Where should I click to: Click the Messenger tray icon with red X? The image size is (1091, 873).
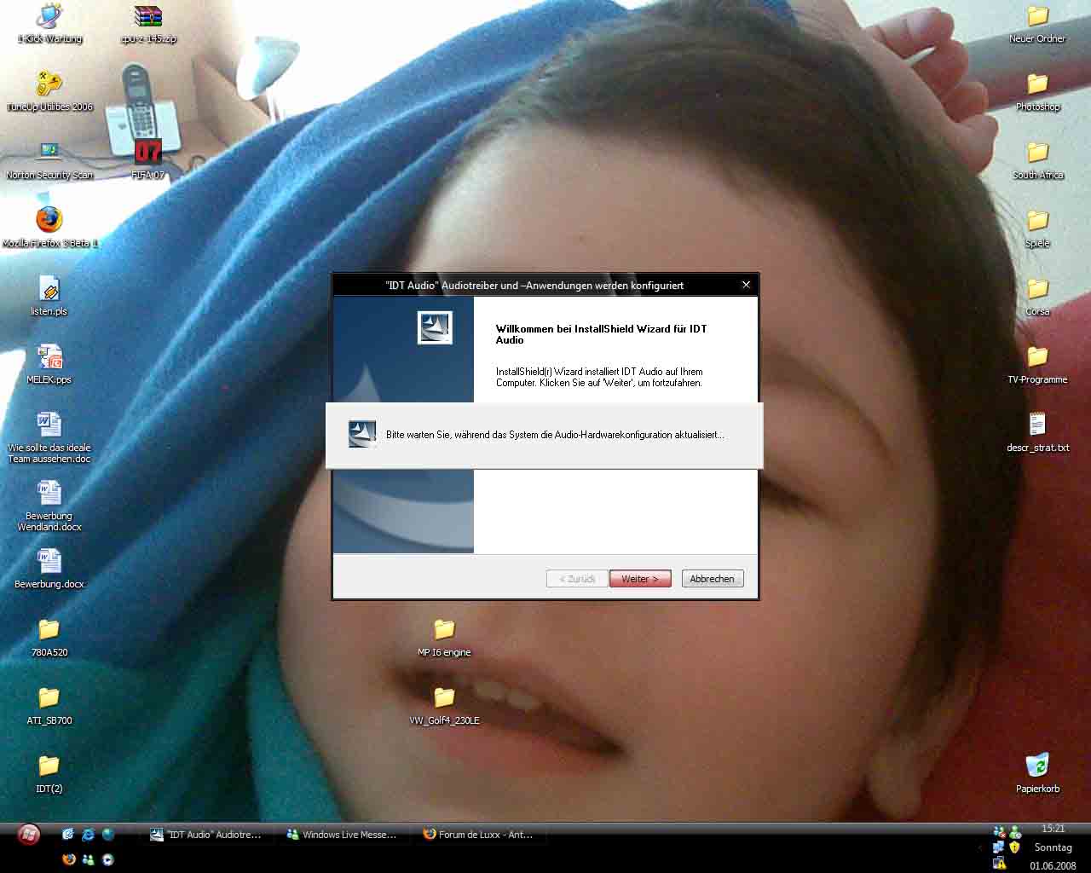coord(1000,831)
